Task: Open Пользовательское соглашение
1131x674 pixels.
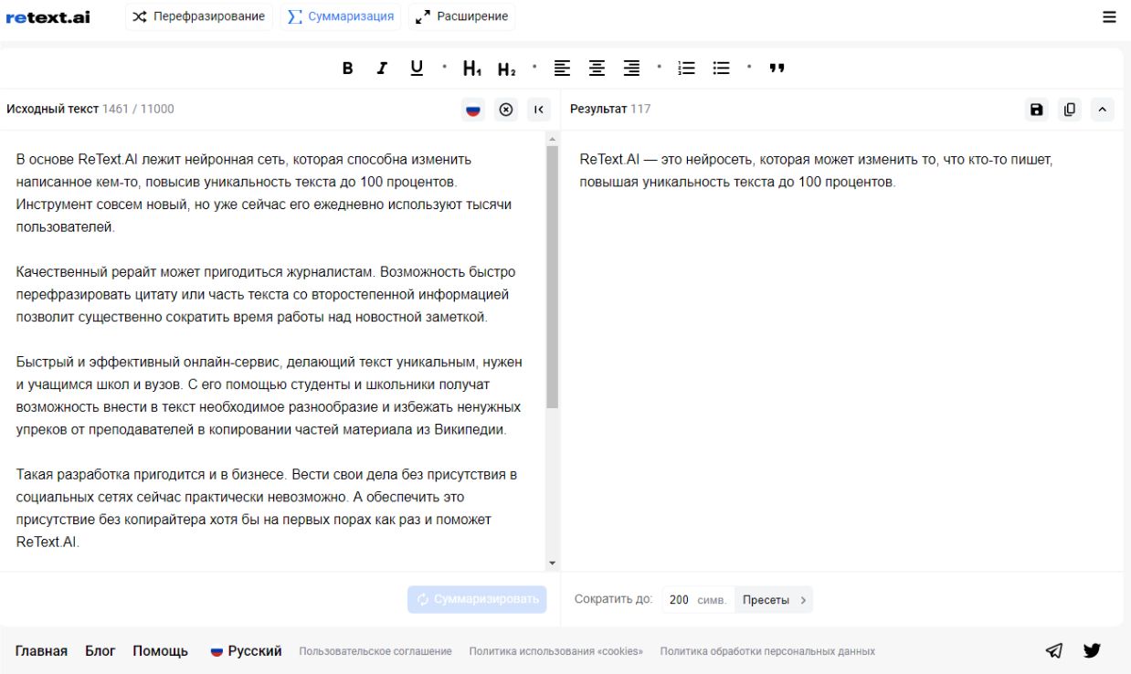Action: (375, 651)
